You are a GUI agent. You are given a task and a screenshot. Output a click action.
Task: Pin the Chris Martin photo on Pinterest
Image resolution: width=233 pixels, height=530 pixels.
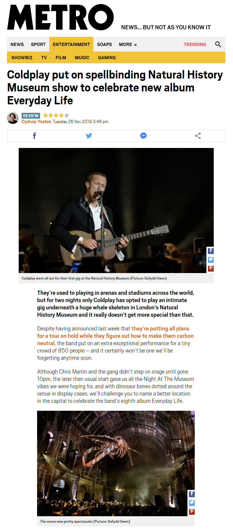click(x=211, y=268)
